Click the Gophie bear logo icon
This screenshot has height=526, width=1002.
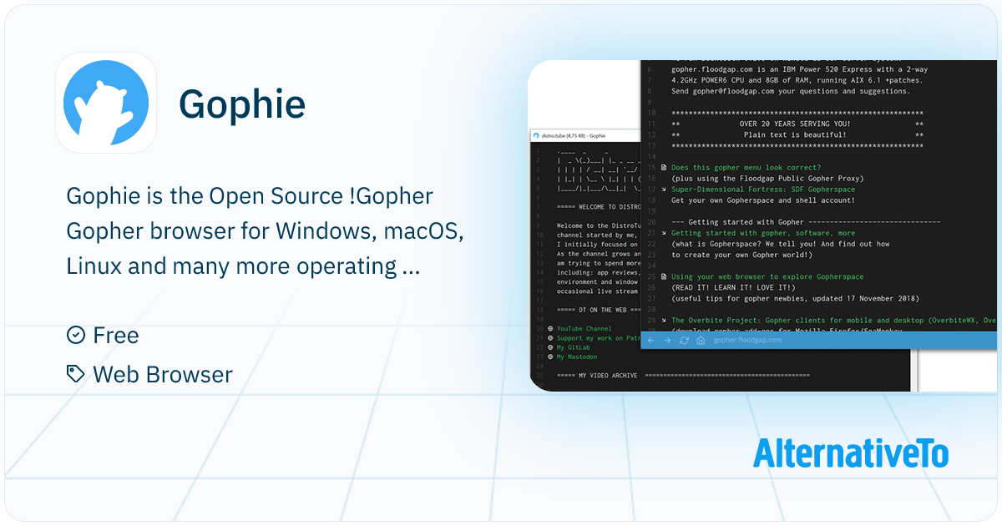(106, 103)
